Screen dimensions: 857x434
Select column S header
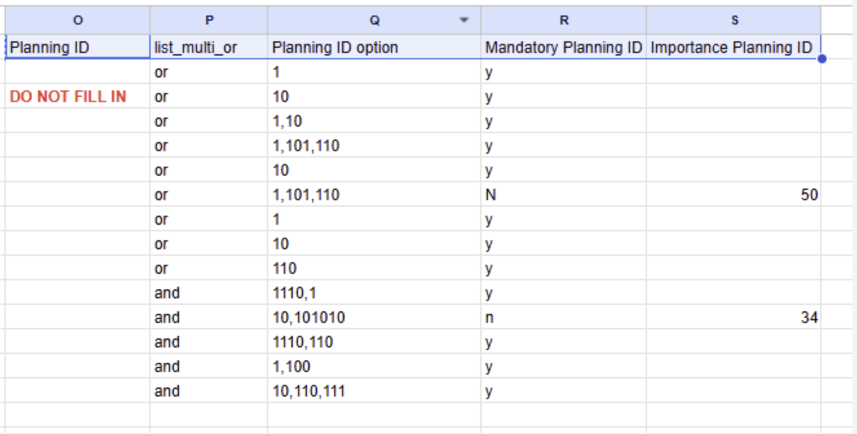tap(734, 20)
